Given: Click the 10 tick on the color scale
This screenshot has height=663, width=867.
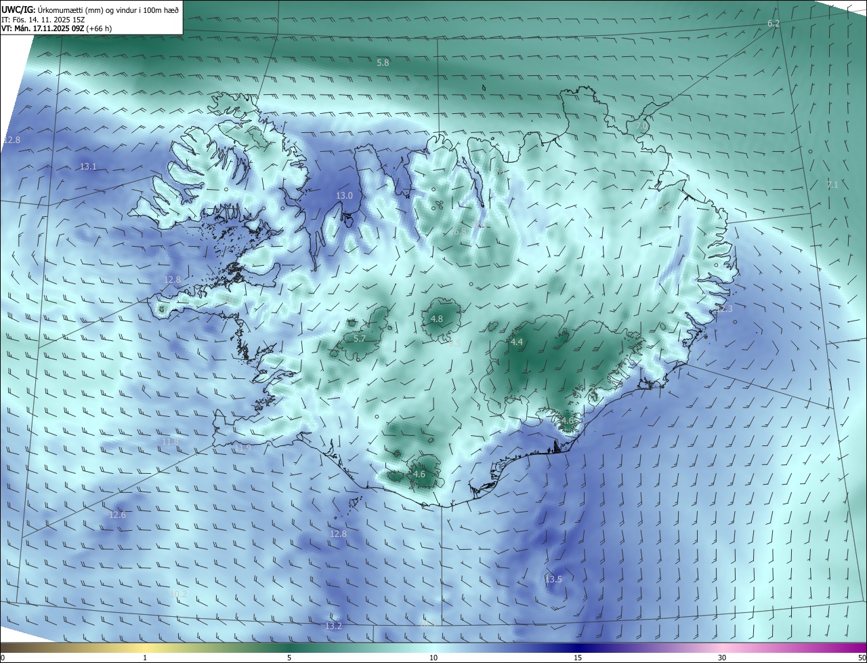Looking at the screenshot, I should pos(433,658).
